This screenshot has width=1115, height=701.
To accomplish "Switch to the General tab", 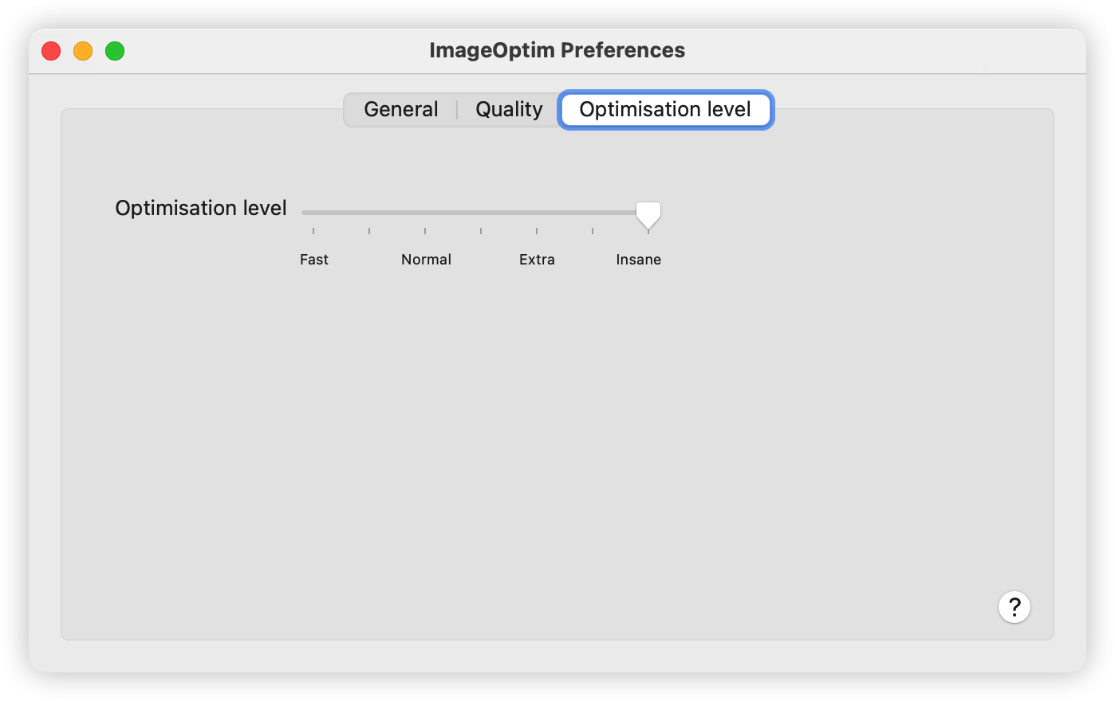I will click(400, 109).
